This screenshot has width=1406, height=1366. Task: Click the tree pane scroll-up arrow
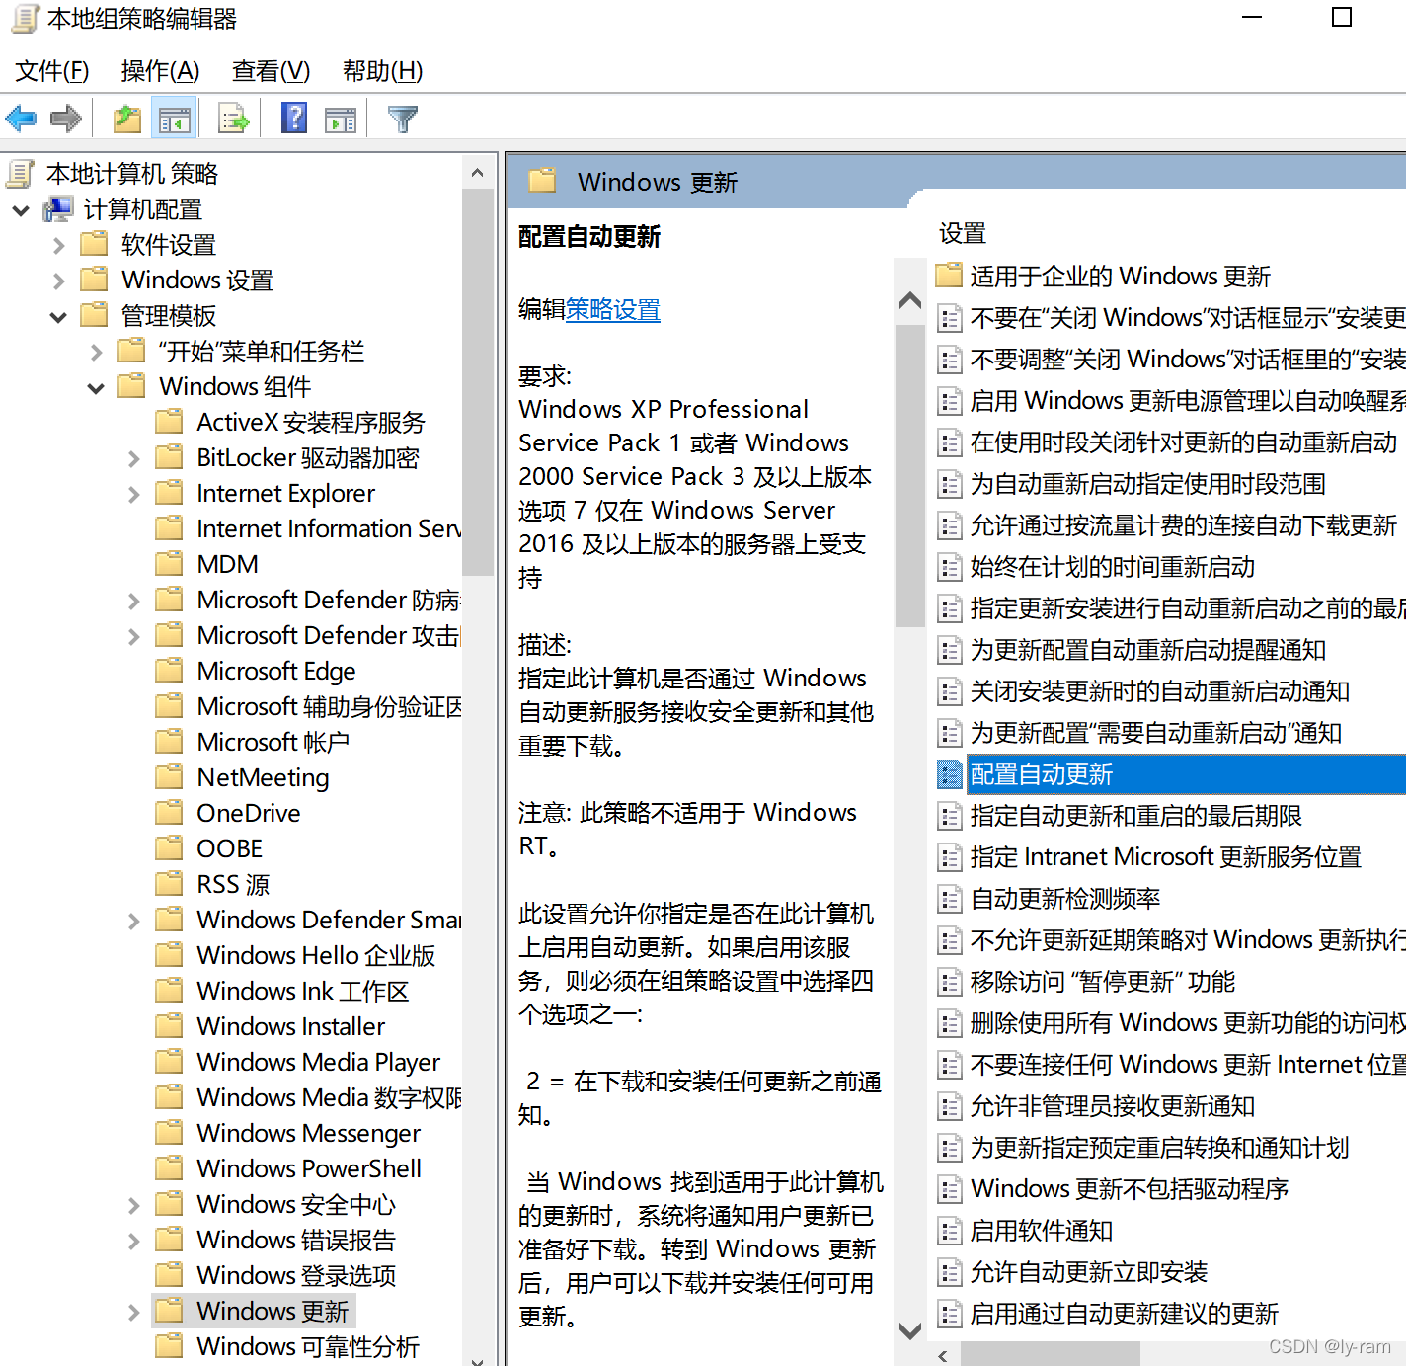(478, 173)
